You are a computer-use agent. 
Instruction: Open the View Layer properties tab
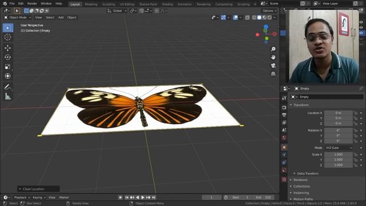click(x=284, y=122)
